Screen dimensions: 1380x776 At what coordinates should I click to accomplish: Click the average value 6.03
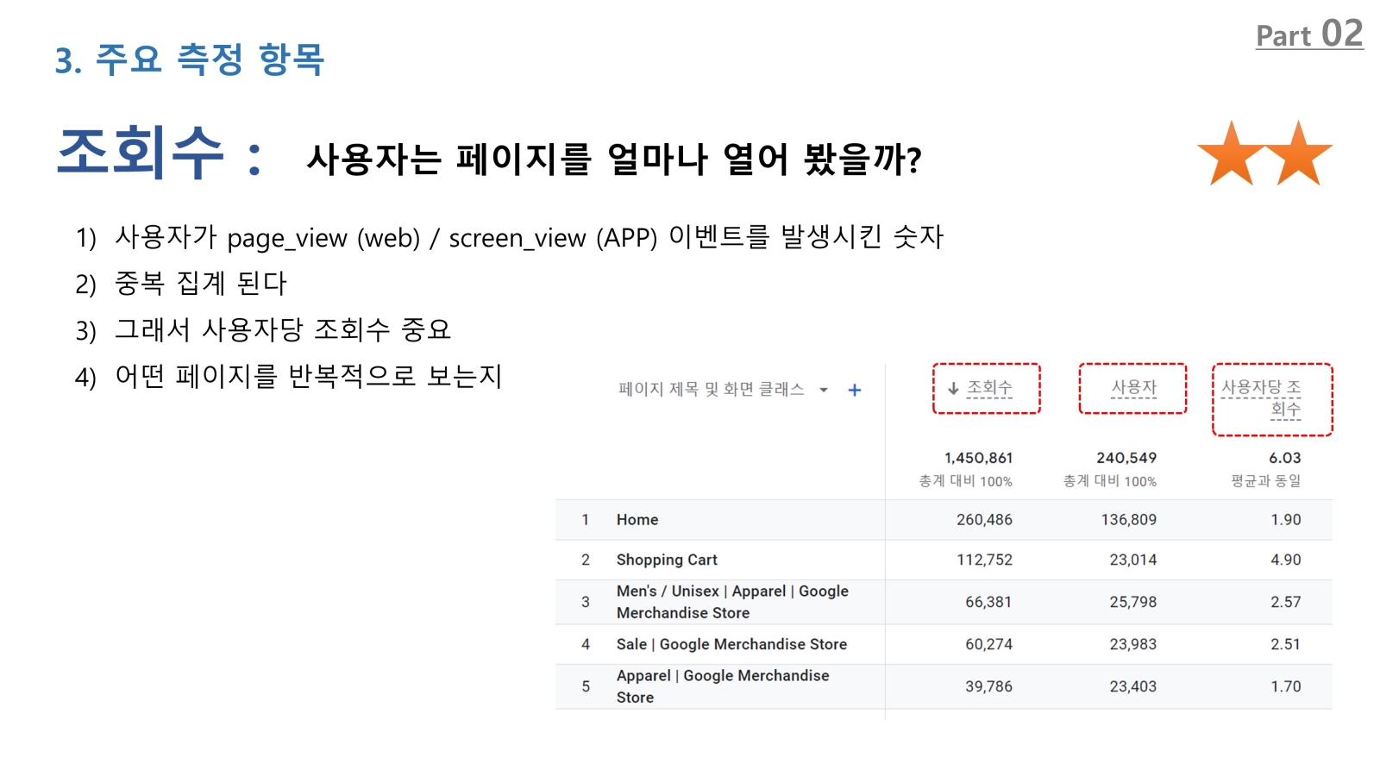click(1285, 458)
